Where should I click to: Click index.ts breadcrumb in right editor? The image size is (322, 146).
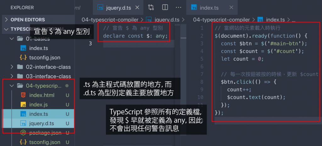[x=275, y=20]
